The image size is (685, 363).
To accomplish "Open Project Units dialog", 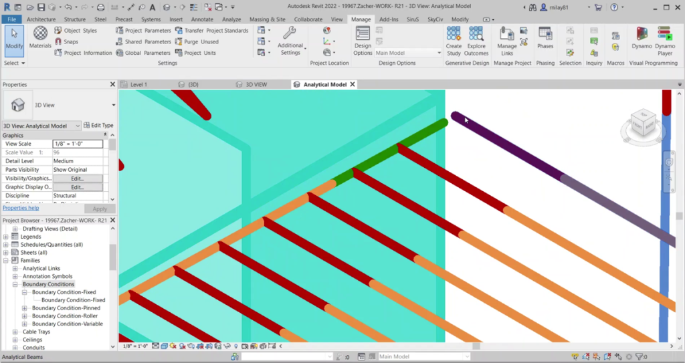I will pos(195,53).
